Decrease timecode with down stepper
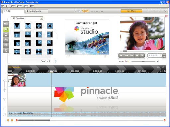 pos(164,57)
